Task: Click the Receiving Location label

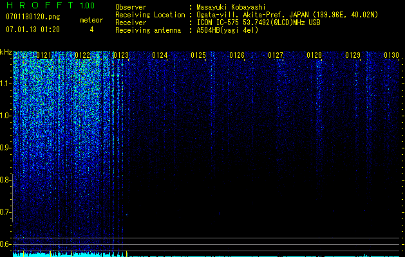Action: pyautogui.click(x=150, y=15)
